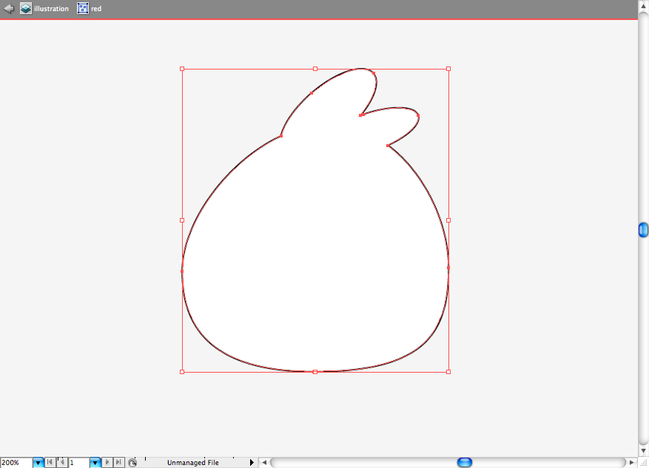The image size is (649, 468).
Task: Click the anchor point between the two feathers
Action: coord(361,115)
